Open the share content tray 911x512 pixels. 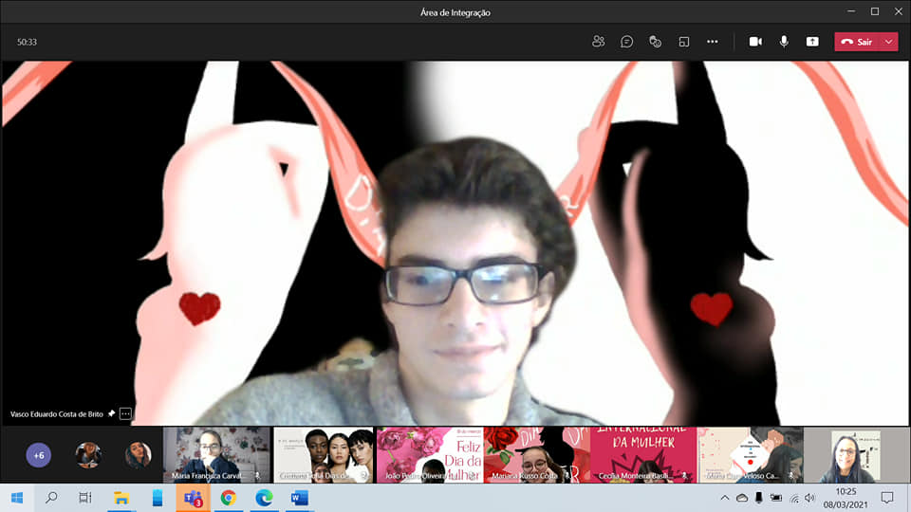coord(812,42)
